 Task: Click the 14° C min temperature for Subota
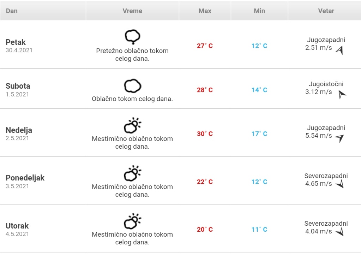(259, 90)
